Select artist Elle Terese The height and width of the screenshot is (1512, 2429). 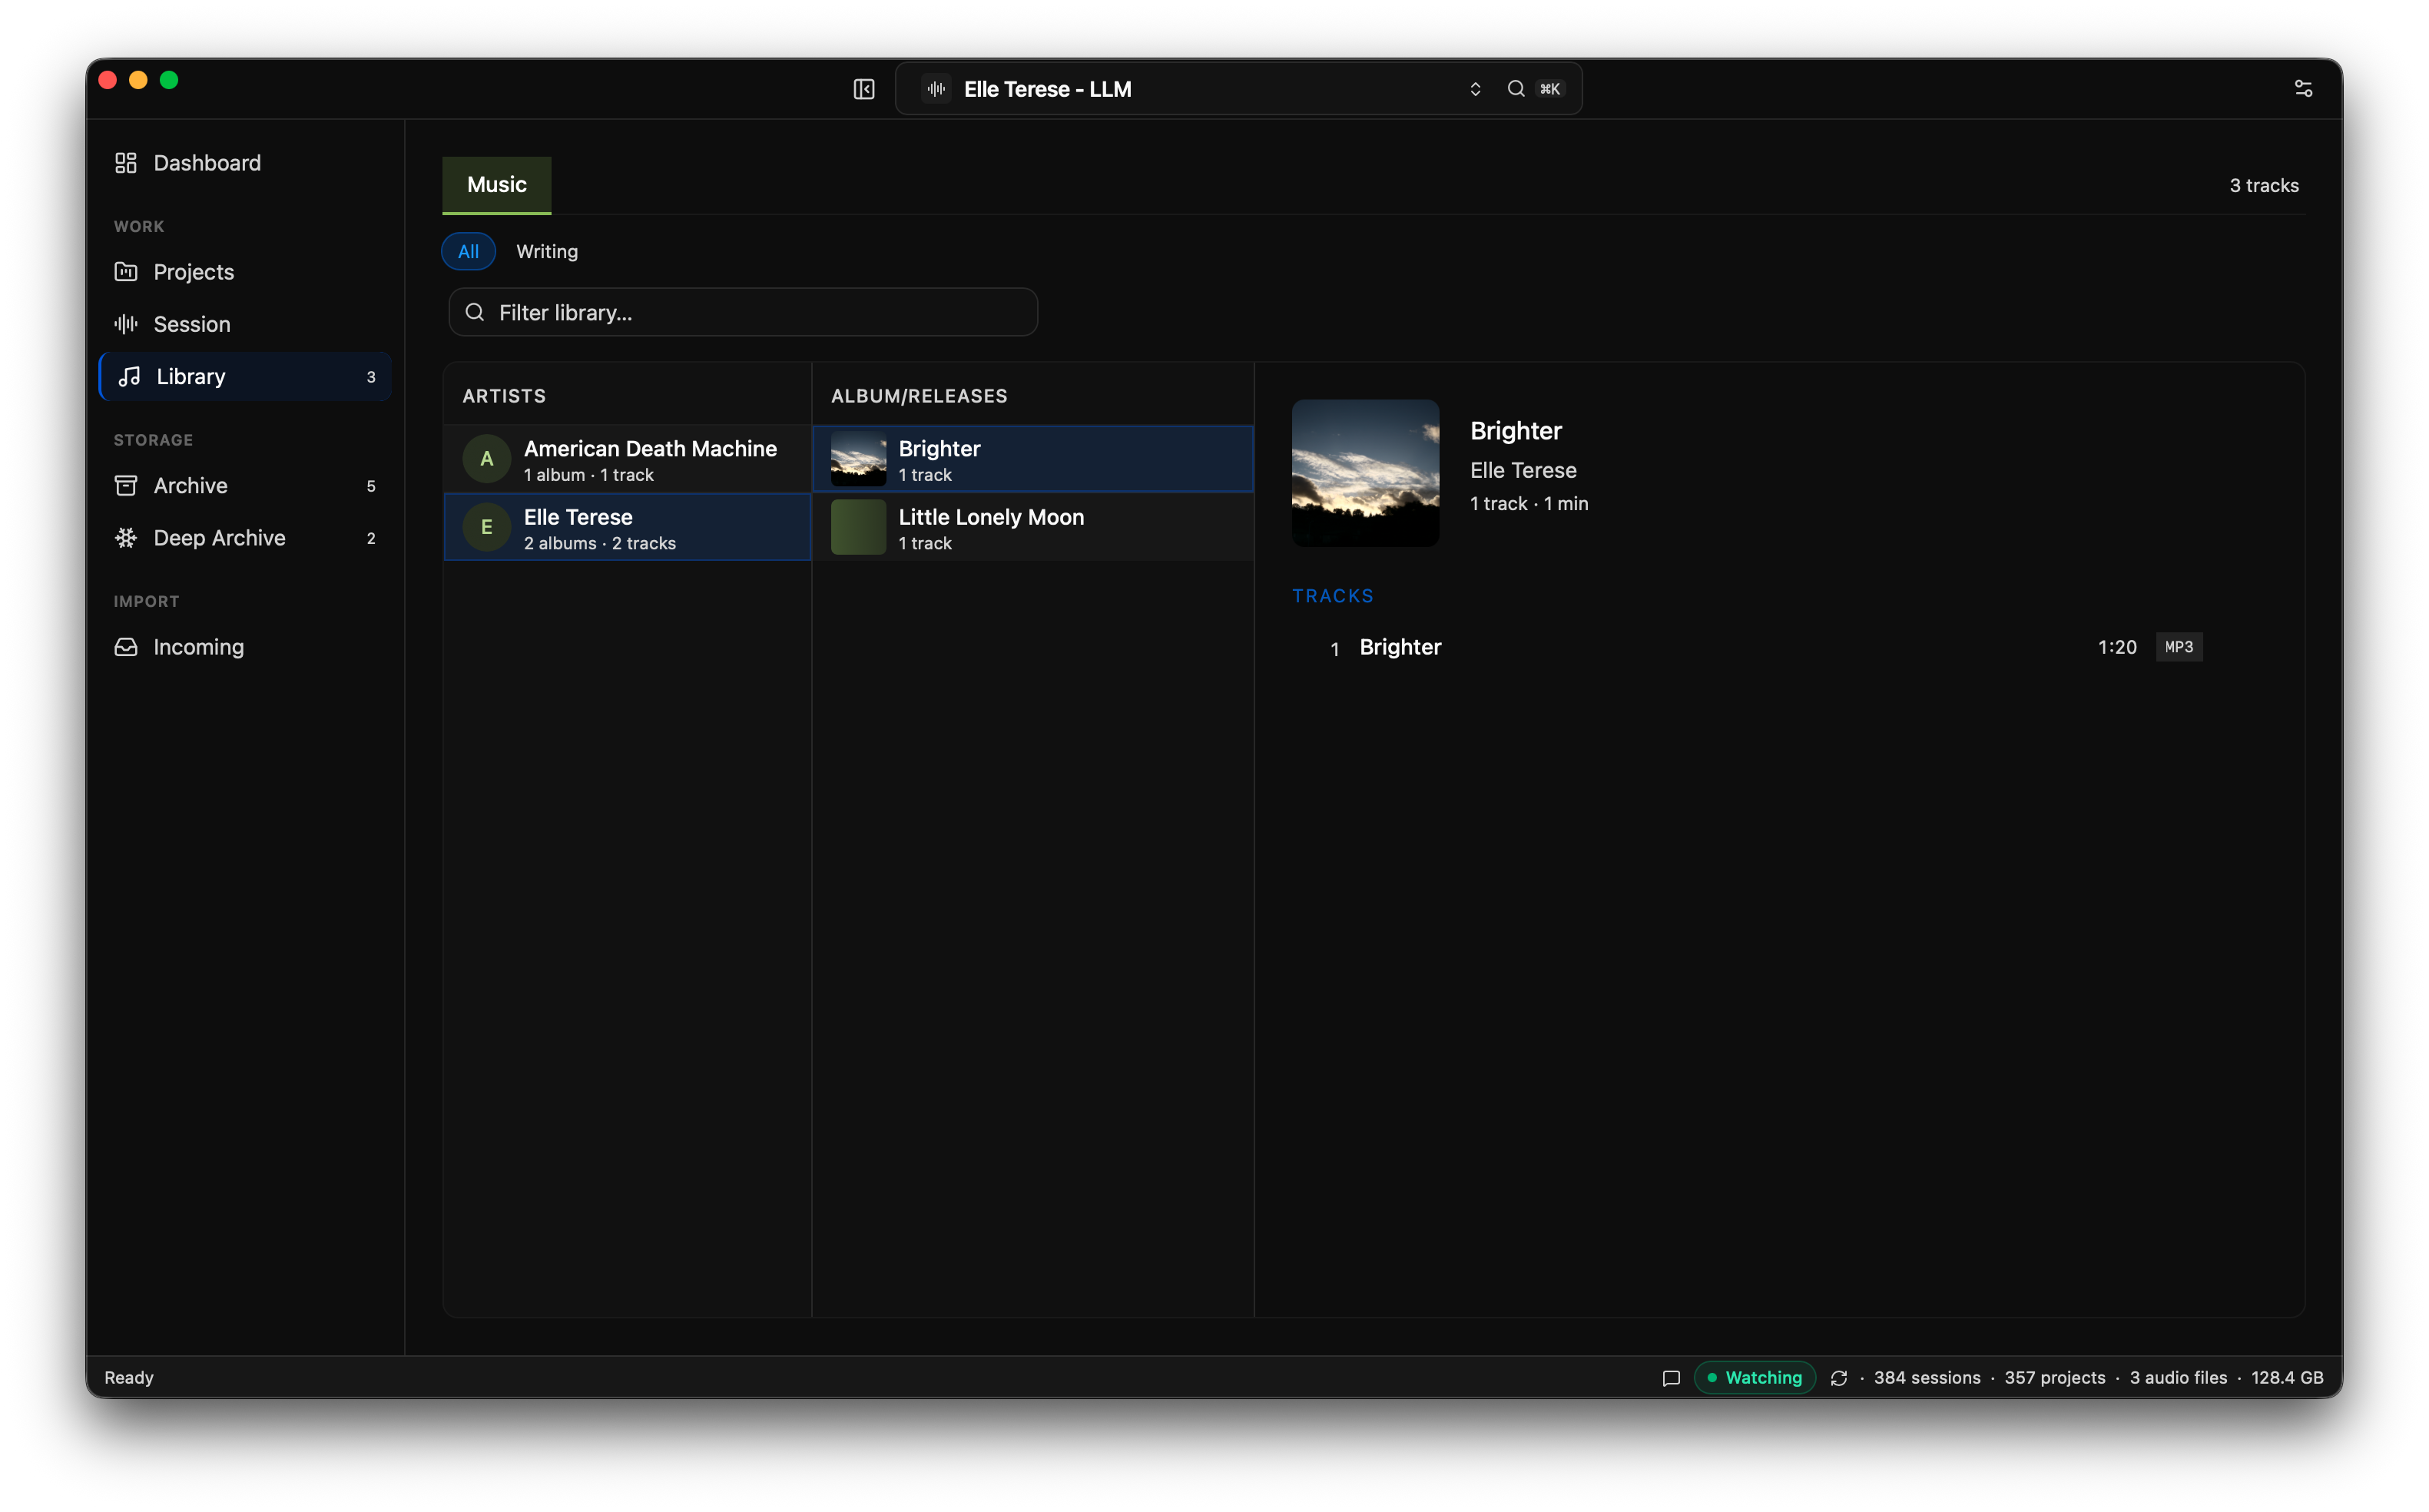(628, 527)
